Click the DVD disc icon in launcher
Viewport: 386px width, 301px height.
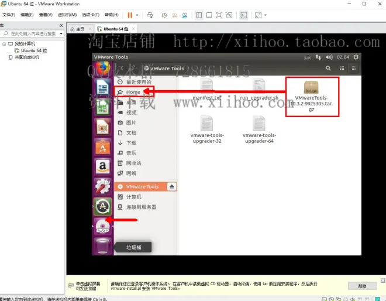(103, 226)
